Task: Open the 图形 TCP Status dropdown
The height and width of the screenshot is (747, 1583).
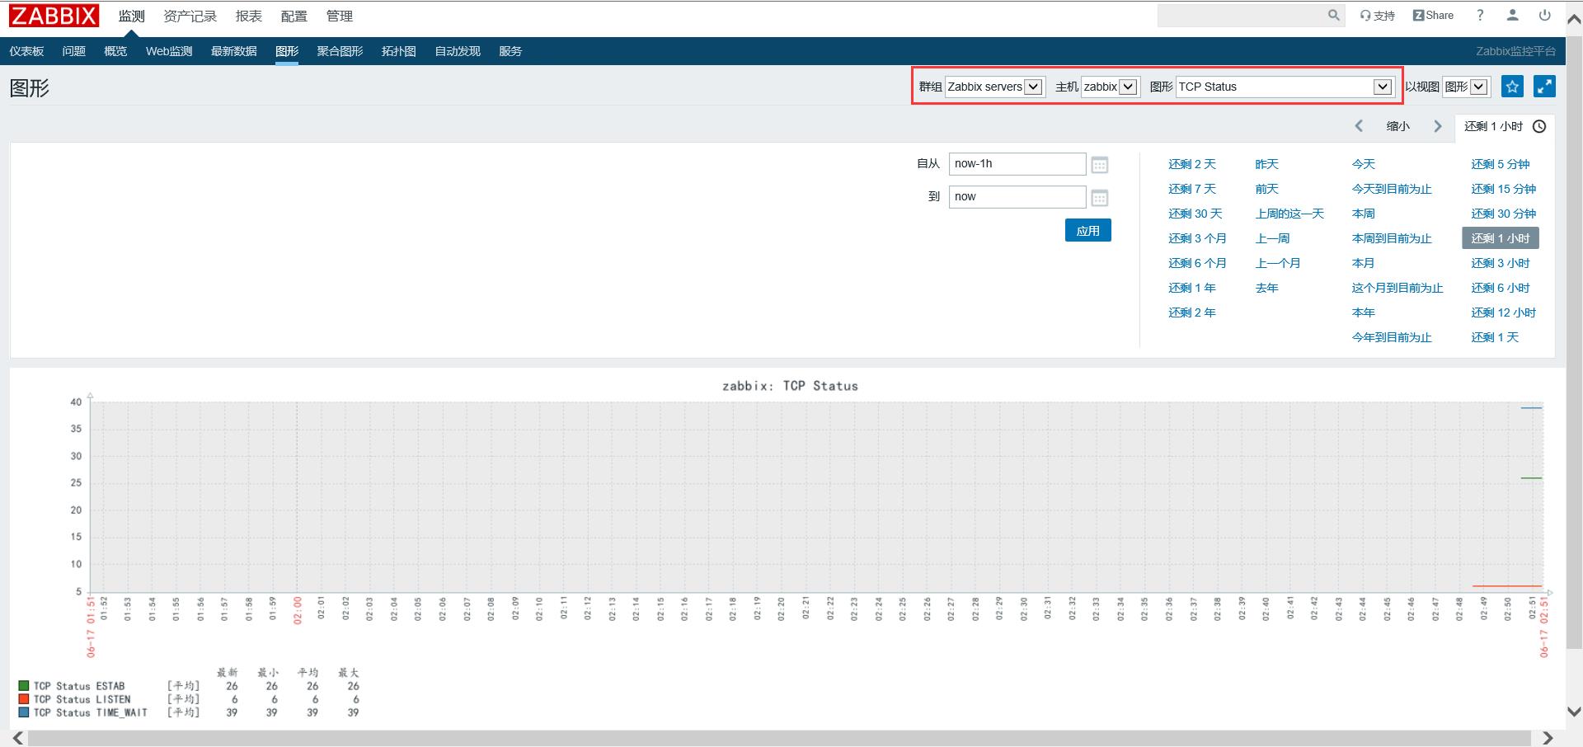Action: (1285, 87)
